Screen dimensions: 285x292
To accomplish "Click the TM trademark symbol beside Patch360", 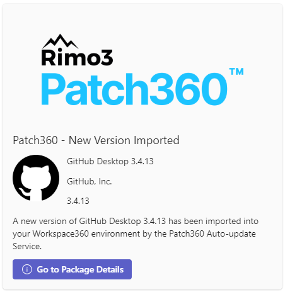I will 236,72.
